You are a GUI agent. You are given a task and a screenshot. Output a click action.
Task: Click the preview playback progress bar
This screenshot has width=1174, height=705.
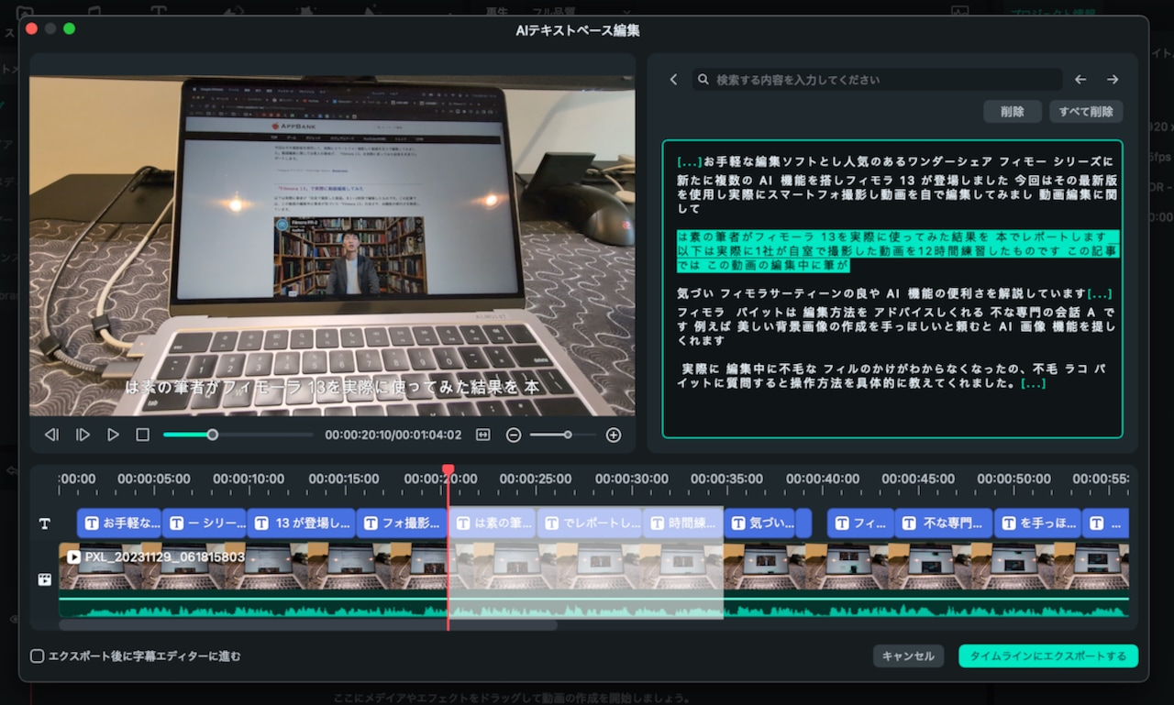point(238,435)
